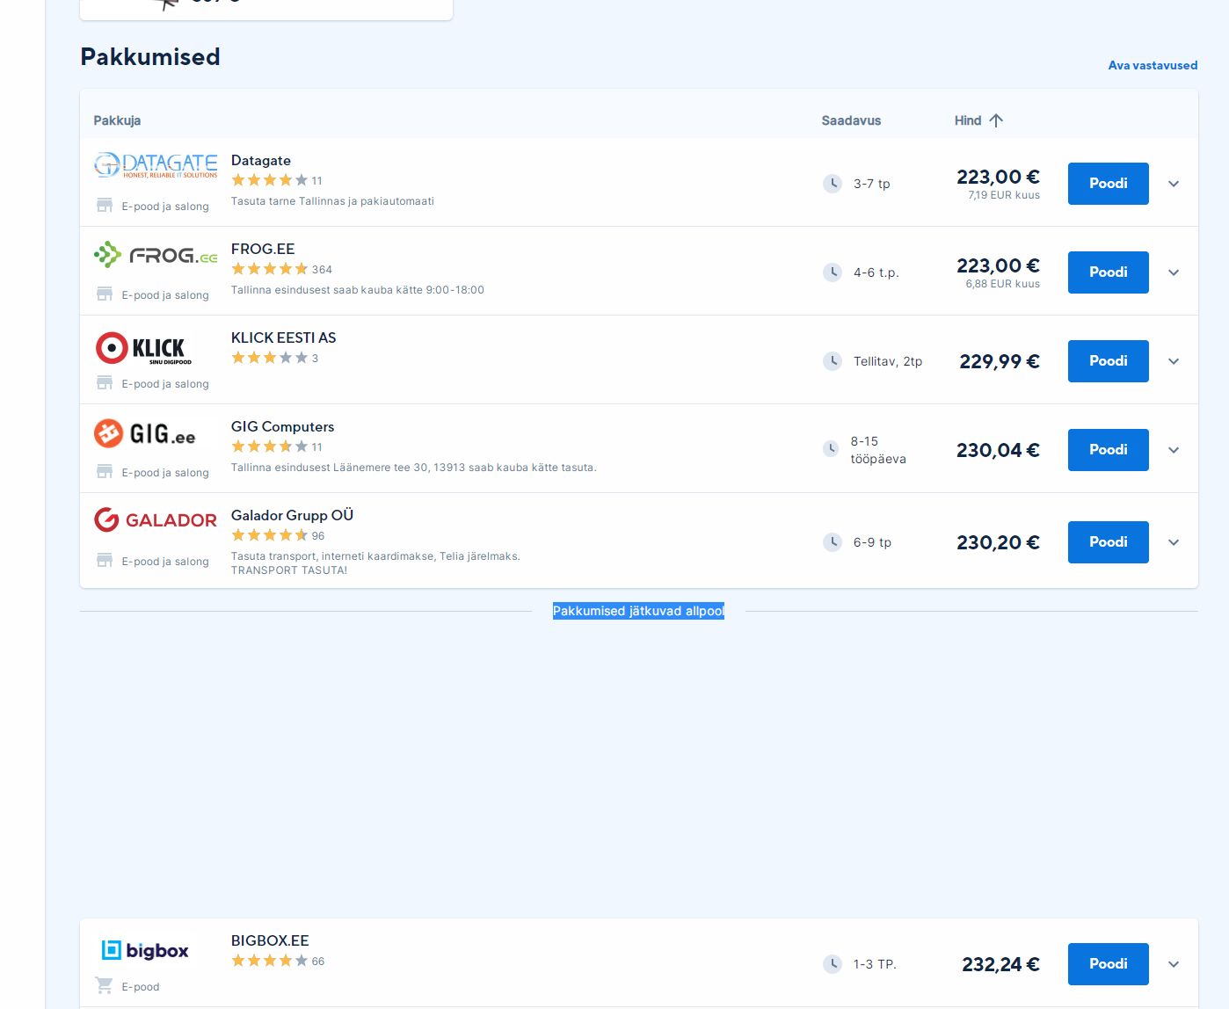1229x1009 pixels.
Task: Click the clock icon beside 8-15 tööpäeva
Action: [x=831, y=449]
